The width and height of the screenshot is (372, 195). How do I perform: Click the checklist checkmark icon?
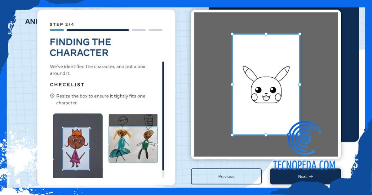[52, 96]
